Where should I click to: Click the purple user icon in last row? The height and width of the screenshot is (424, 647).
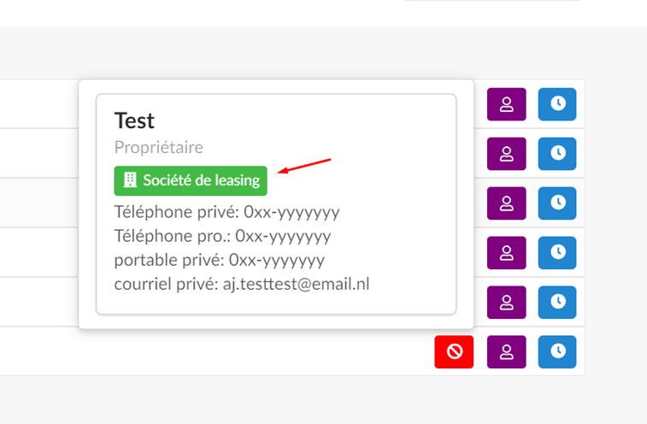[x=506, y=351]
